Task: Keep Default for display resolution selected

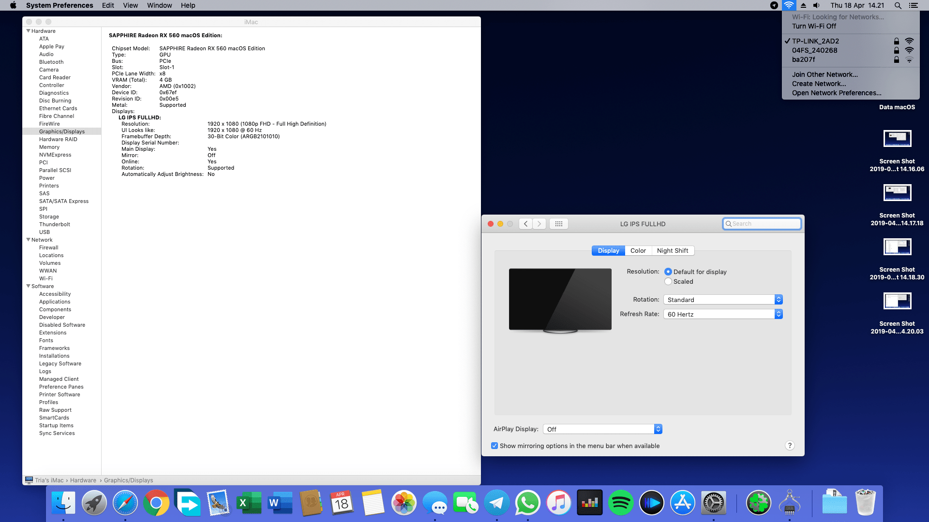Action: point(668,272)
